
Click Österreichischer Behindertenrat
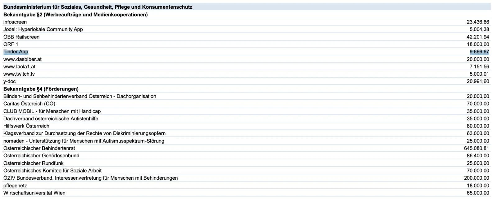coord(39,148)
